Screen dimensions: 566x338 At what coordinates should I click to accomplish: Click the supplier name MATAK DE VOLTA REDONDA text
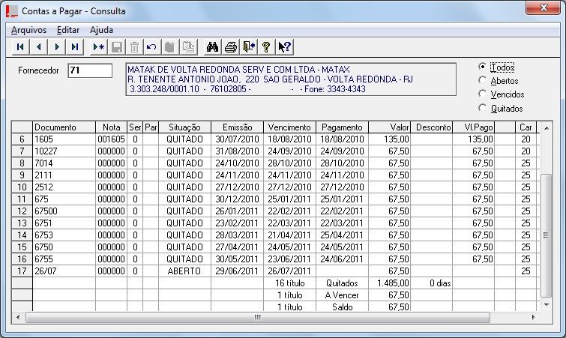pos(238,69)
